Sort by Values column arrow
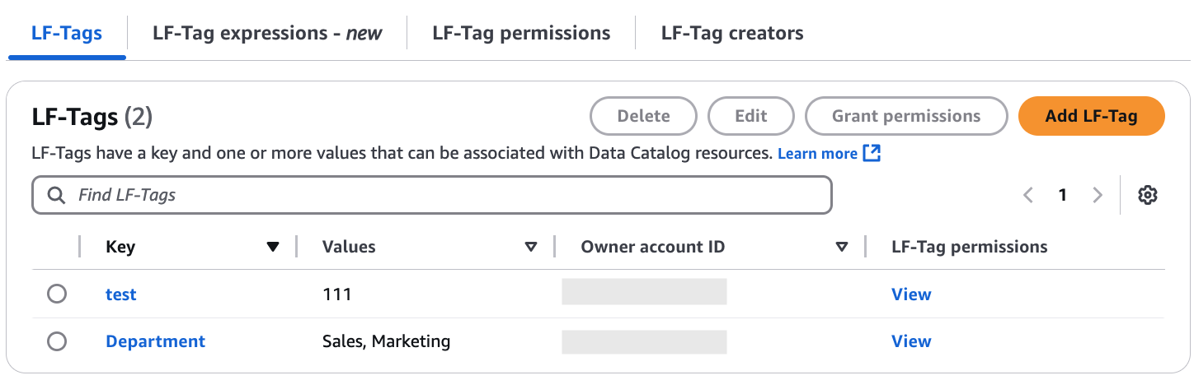The height and width of the screenshot is (380, 1194). pos(531,247)
